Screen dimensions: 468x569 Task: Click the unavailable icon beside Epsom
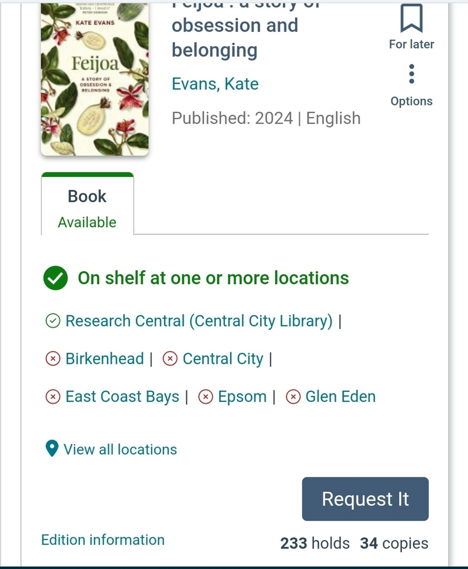click(206, 397)
